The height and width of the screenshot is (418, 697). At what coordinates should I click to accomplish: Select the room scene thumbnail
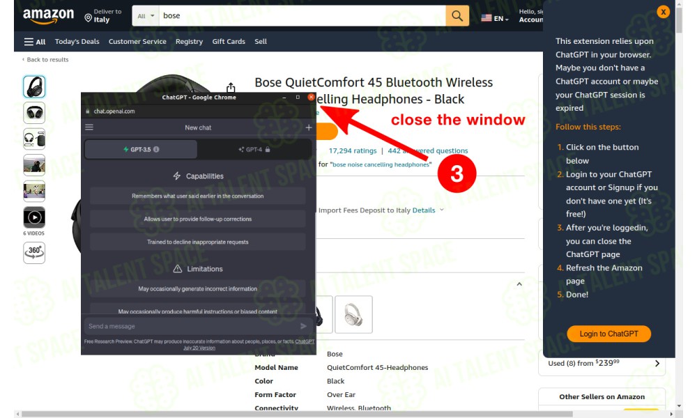pyautogui.click(x=34, y=192)
